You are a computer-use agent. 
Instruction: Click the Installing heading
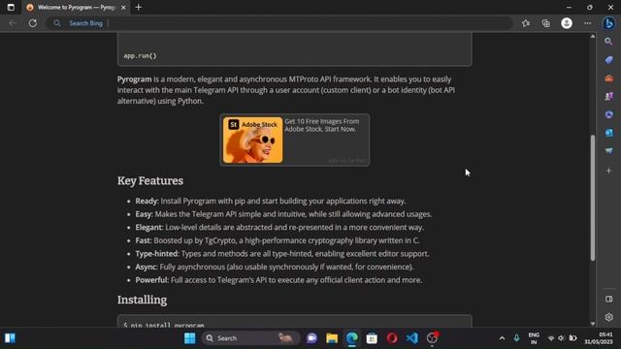pyautogui.click(x=142, y=300)
